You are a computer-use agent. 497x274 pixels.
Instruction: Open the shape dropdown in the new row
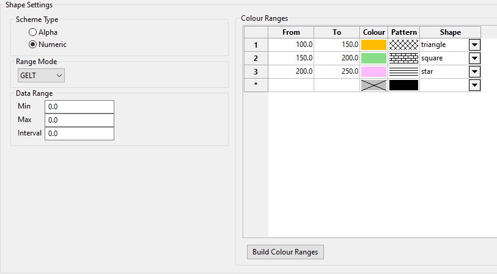[474, 85]
